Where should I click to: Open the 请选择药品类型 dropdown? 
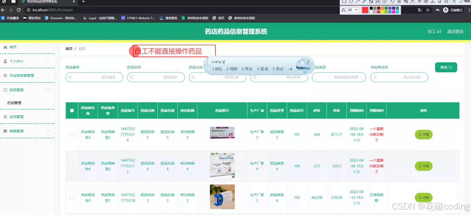tap(339, 77)
